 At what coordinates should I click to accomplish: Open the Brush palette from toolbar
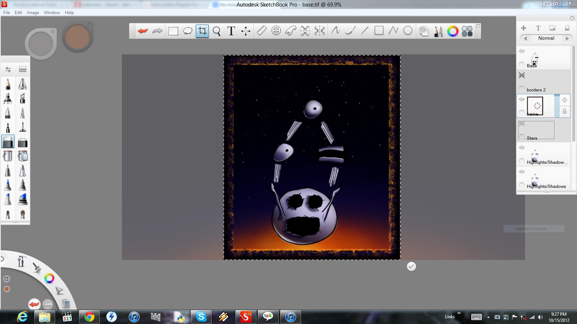(x=438, y=31)
